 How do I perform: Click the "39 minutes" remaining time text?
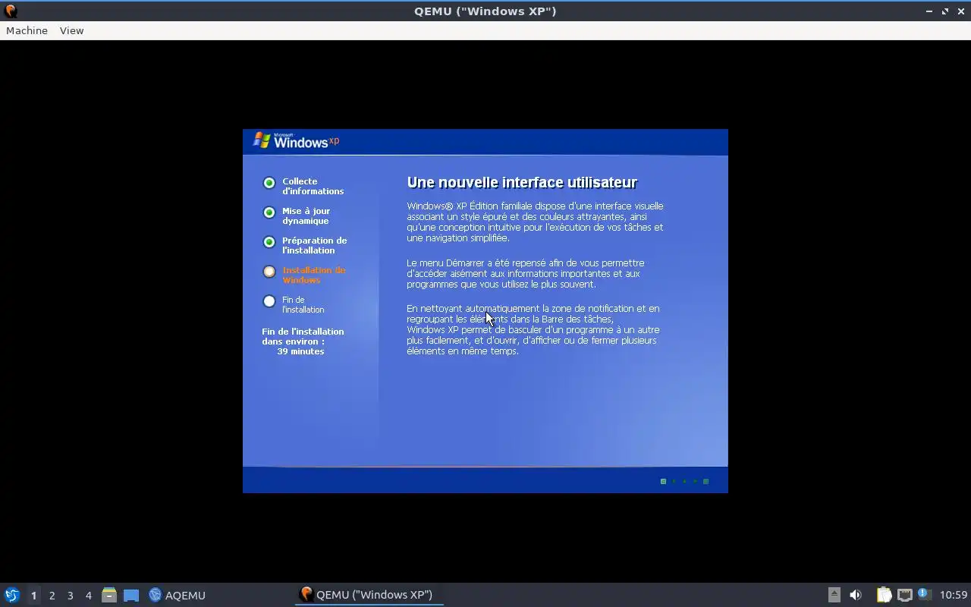[x=300, y=351]
